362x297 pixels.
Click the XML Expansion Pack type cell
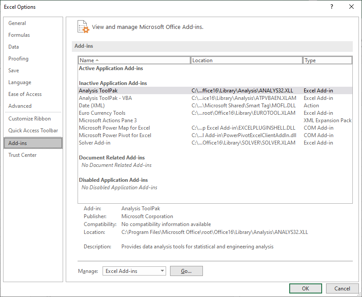[x=327, y=120]
